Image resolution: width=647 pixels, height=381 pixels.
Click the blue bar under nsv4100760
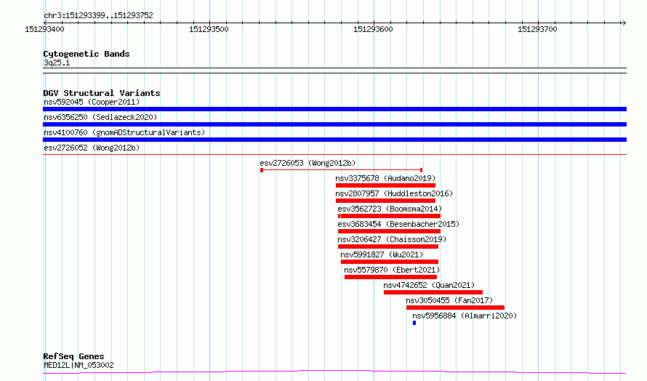[334, 140]
